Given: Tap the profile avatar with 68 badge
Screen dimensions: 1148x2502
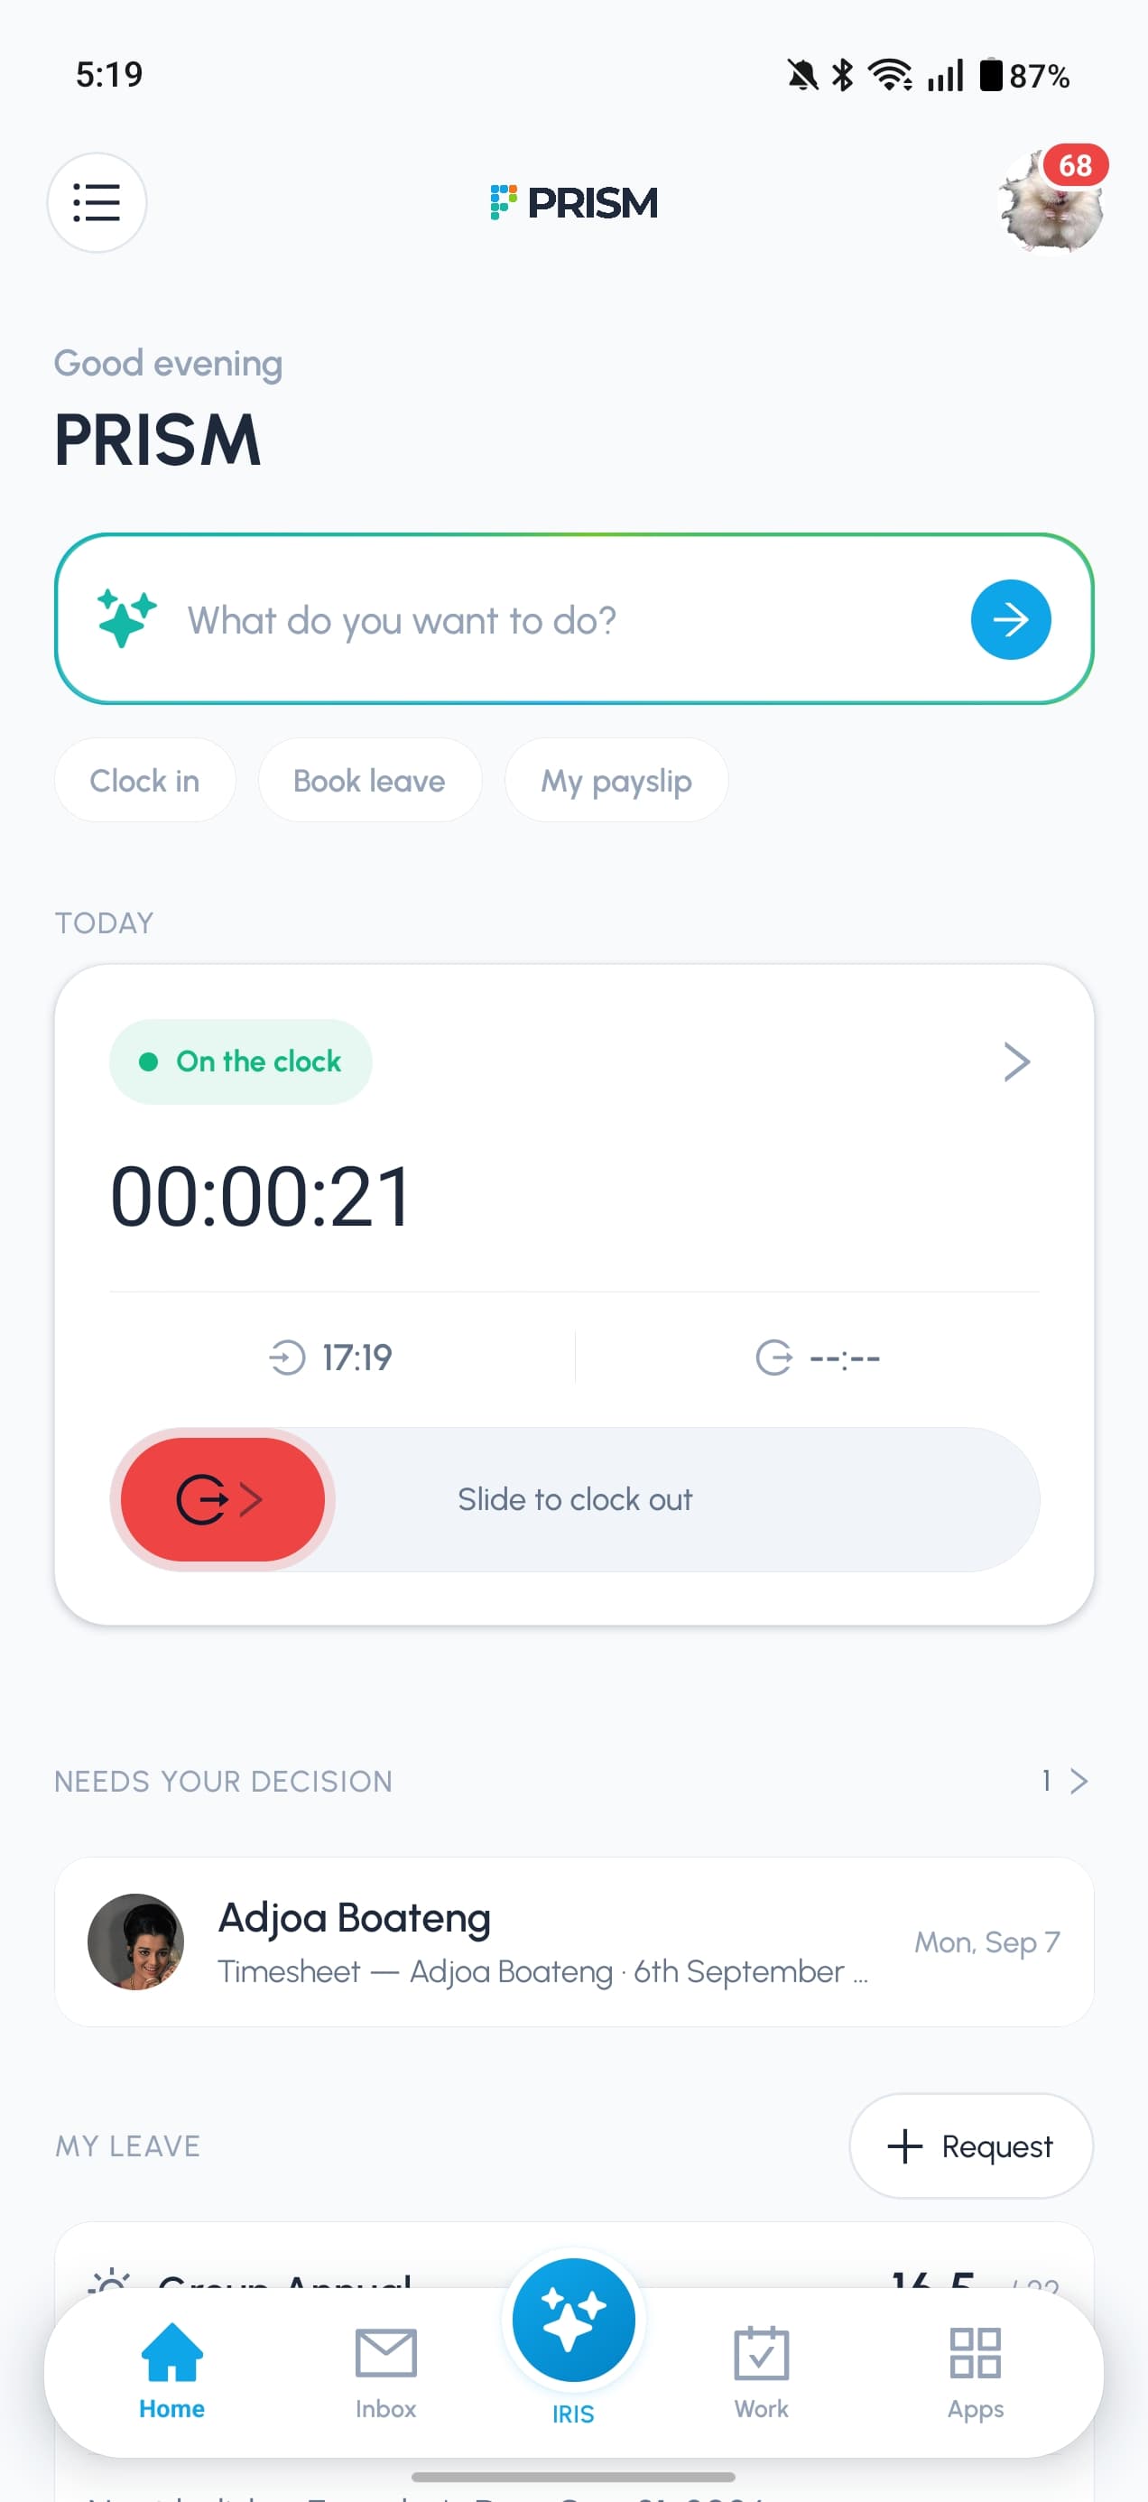Looking at the screenshot, I should 1051,202.
